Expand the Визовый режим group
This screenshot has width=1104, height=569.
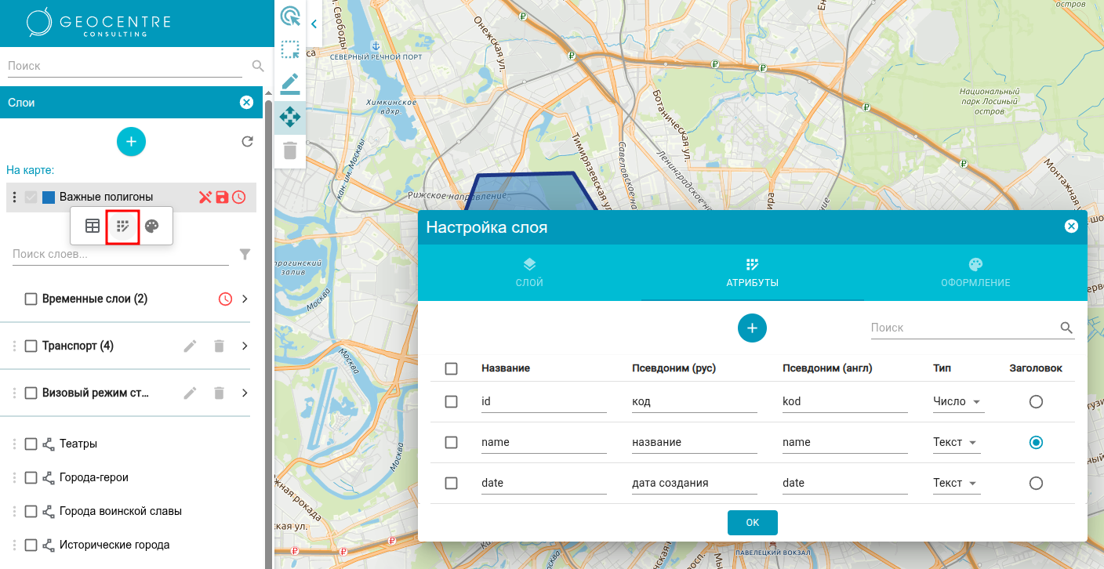pyautogui.click(x=245, y=393)
